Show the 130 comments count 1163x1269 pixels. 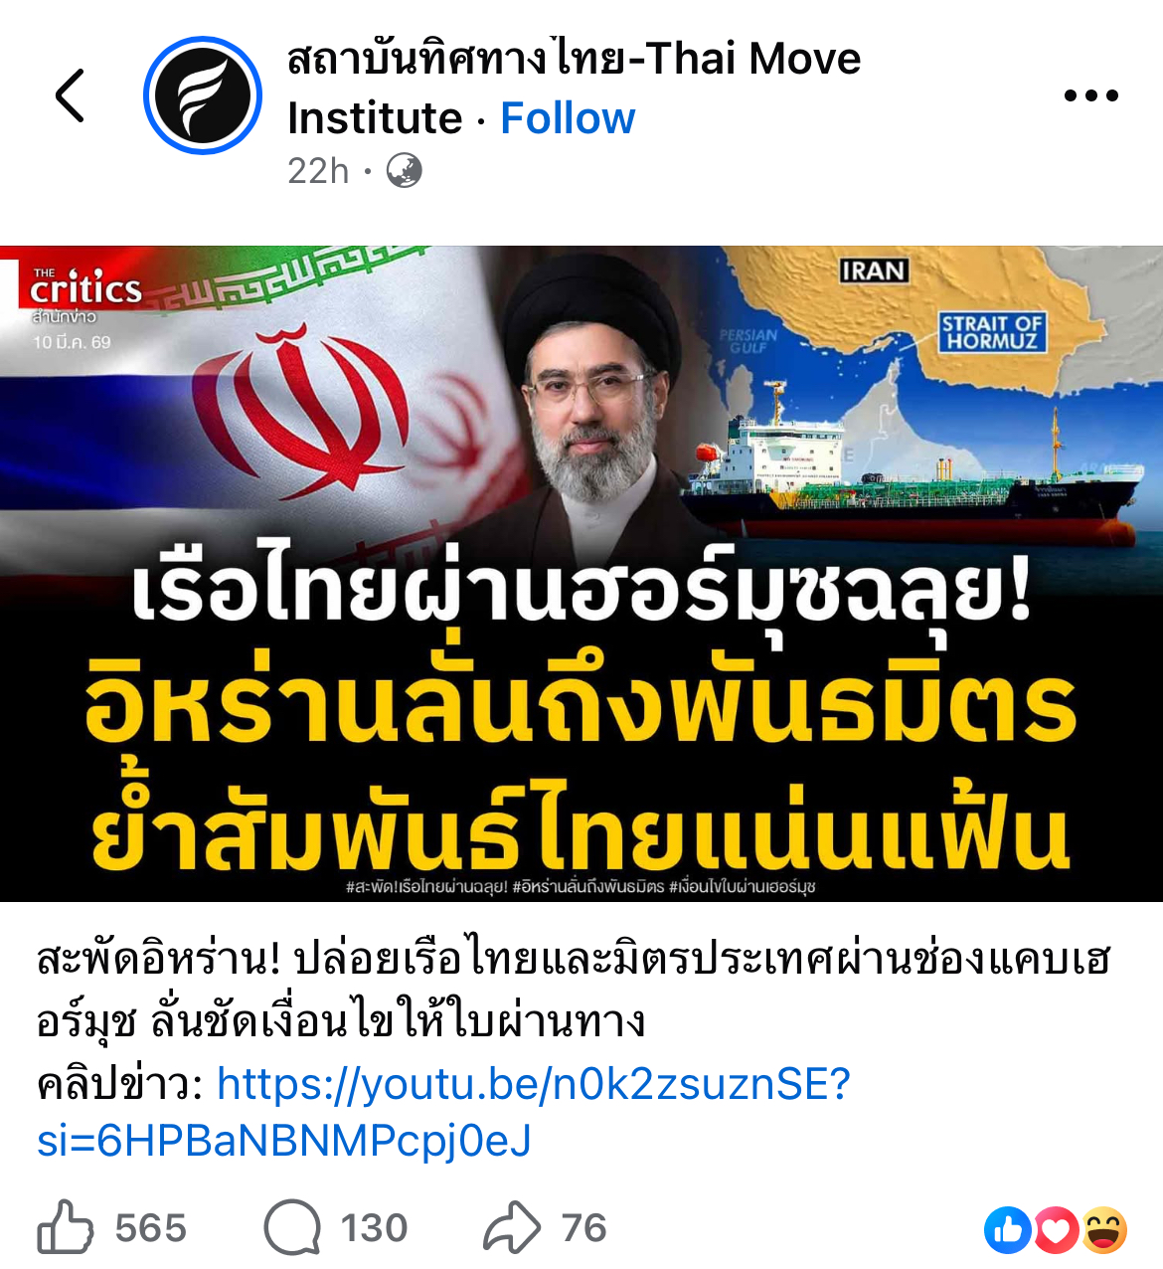(375, 1228)
